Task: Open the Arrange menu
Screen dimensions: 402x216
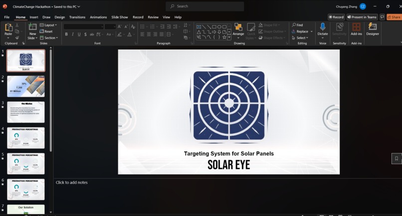Action: 238,31
